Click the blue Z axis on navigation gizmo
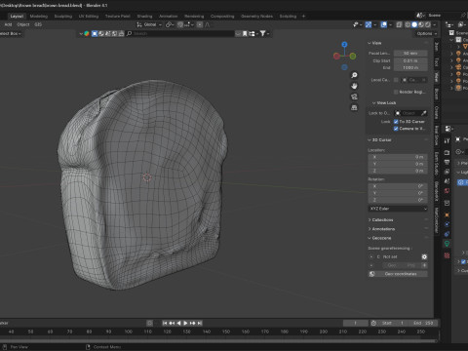Viewport: 468px width, 351px height. coord(344,44)
